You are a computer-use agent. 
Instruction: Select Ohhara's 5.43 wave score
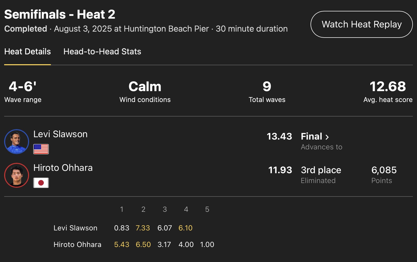click(122, 244)
